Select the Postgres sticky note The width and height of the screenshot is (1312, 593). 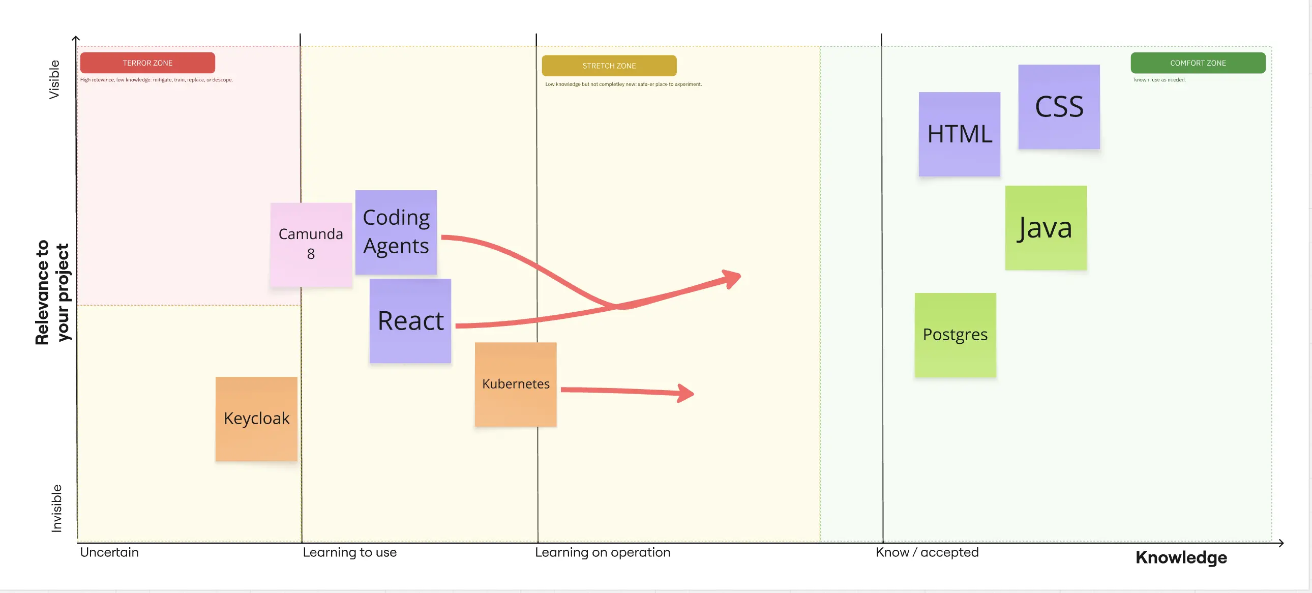pyautogui.click(x=955, y=335)
